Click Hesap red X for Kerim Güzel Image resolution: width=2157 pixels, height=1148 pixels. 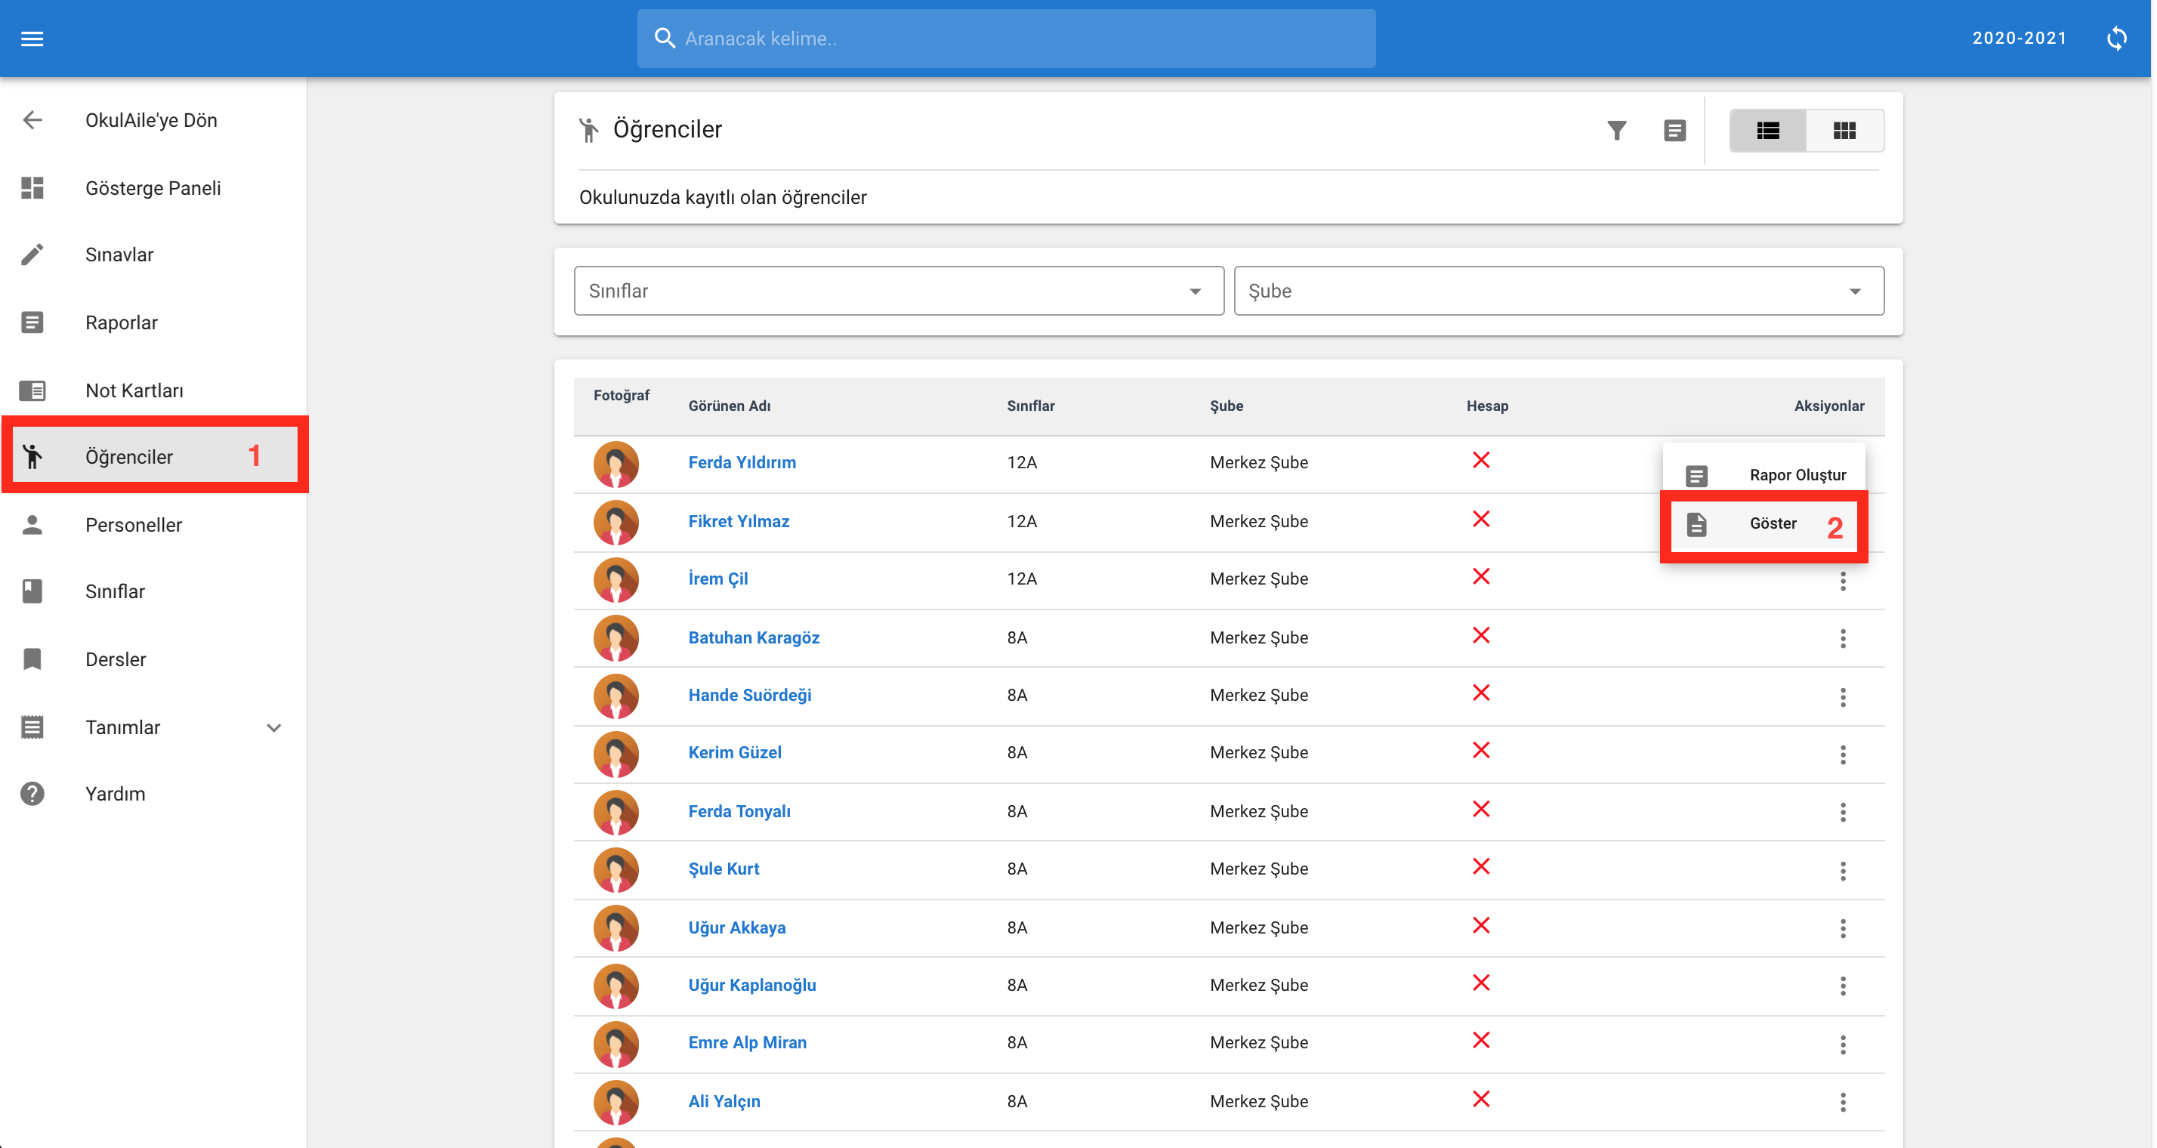coord(1480,751)
